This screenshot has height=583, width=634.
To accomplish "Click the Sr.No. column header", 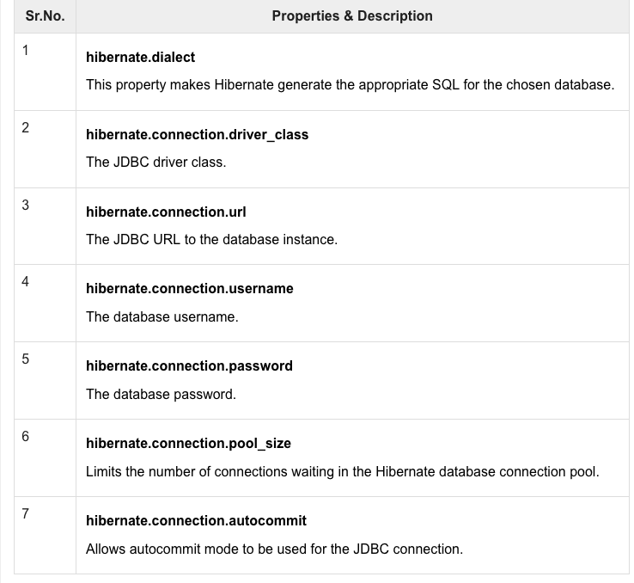I will pos(45,16).
